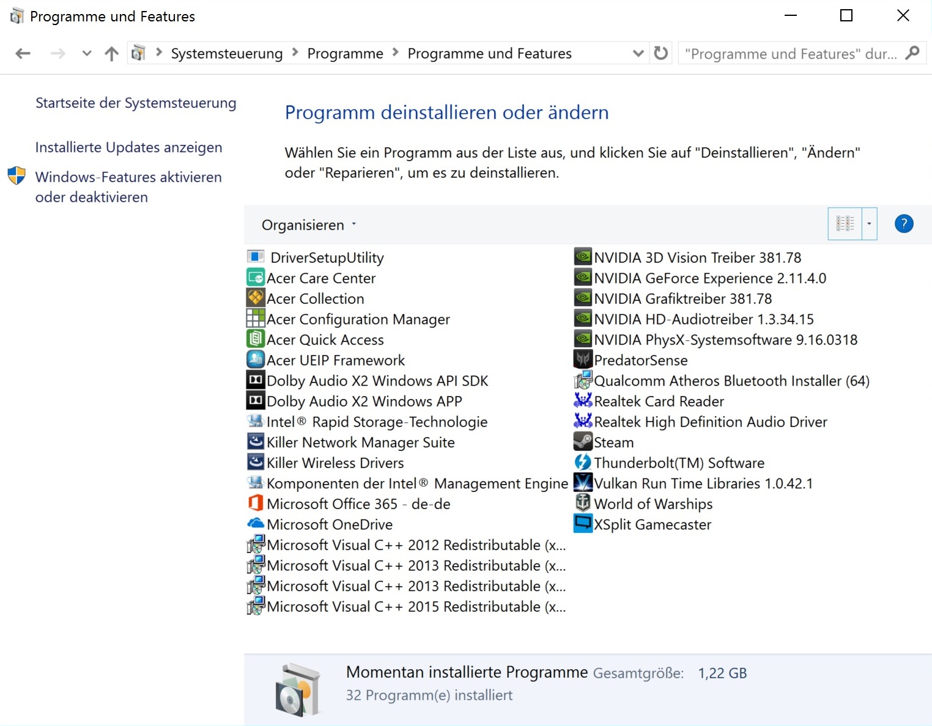Click the Realtek High Definition Audio Driver icon
This screenshot has width=932, height=726.
click(x=583, y=420)
